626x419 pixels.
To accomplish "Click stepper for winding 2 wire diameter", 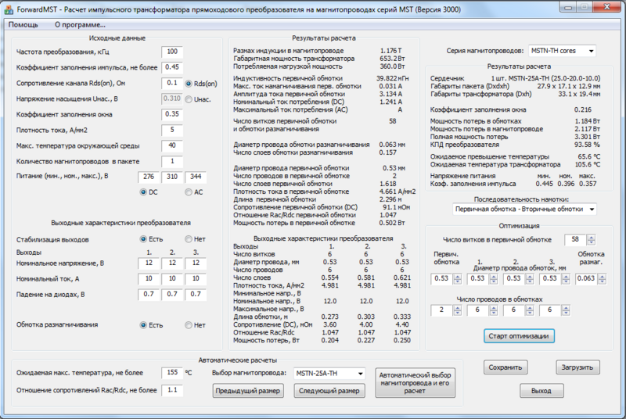I will [530, 278].
